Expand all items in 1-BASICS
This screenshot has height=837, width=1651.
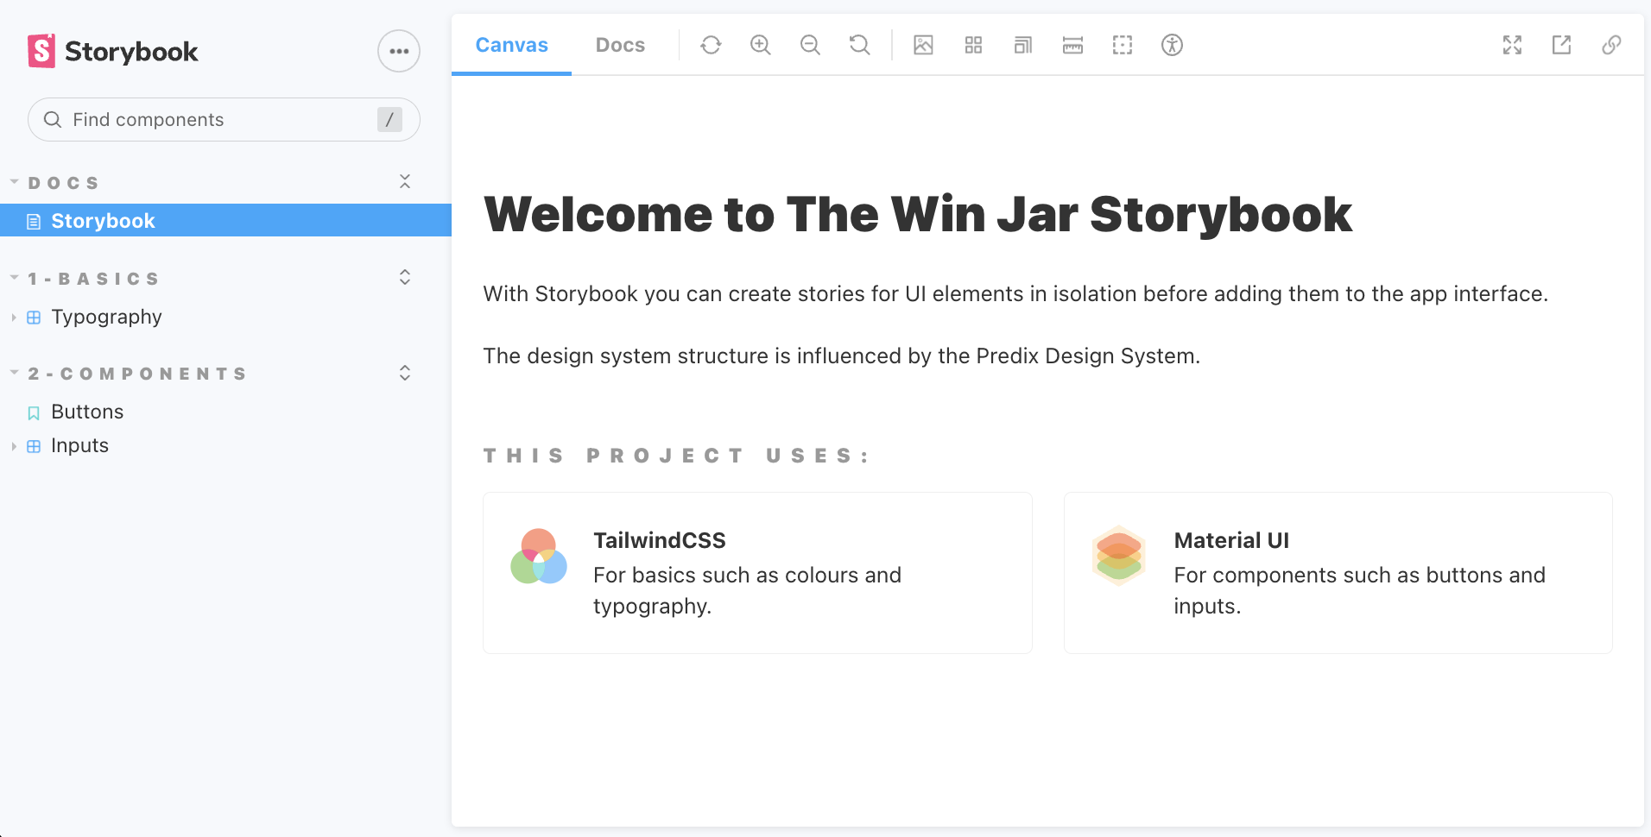(x=405, y=277)
